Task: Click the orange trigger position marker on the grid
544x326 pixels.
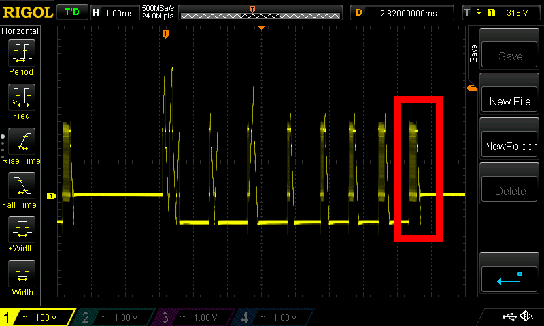Action: click(x=165, y=34)
